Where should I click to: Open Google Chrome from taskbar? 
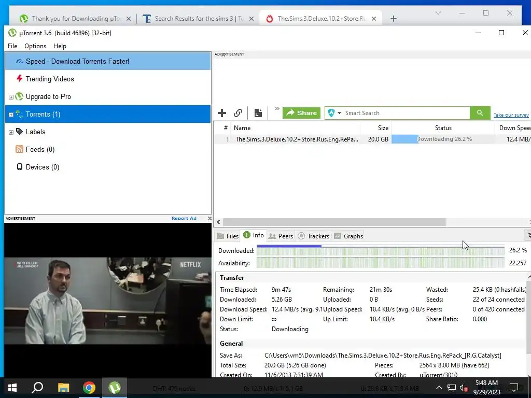(89, 388)
